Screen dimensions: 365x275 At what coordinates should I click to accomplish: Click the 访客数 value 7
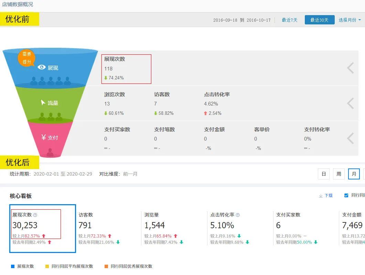[x=155, y=104]
